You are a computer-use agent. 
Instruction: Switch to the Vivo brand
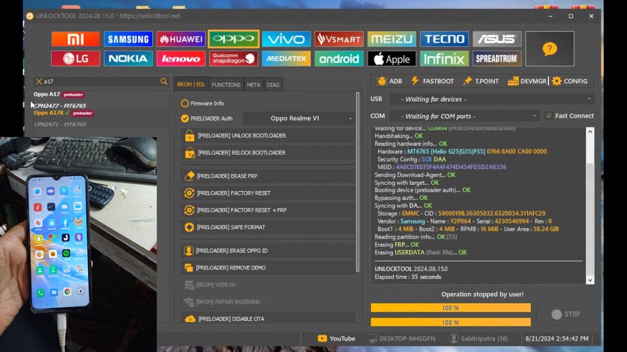click(x=287, y=39)
